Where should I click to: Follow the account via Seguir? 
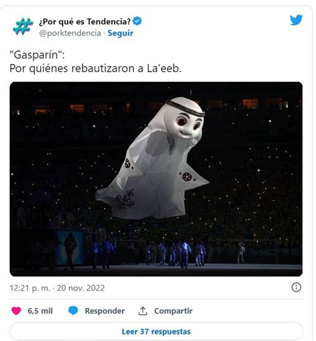pyautogui.click(x=121, y=33)
